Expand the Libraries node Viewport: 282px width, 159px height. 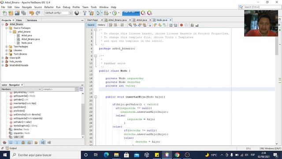point(7,50)
